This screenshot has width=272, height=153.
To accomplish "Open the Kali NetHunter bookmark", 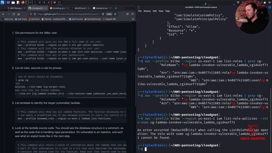I will coord(93,19).
